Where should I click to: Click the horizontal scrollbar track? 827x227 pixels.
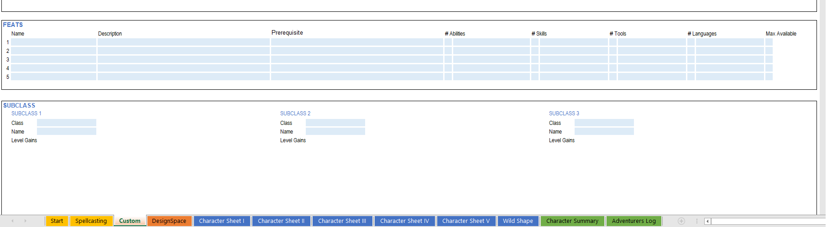coord(767,221)
